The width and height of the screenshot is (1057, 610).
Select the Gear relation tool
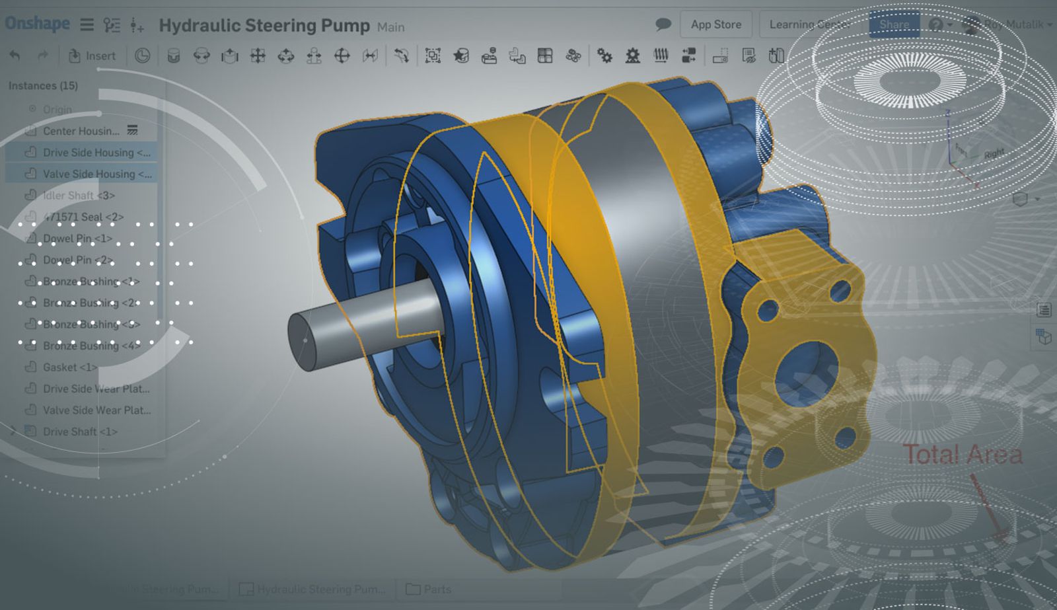(x=604, y=56)
